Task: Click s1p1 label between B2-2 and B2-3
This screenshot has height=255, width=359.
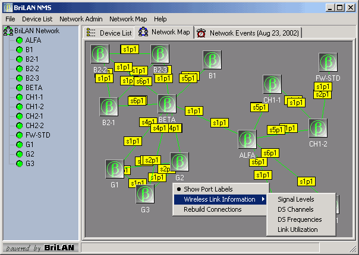Action: tap(130, 49)
